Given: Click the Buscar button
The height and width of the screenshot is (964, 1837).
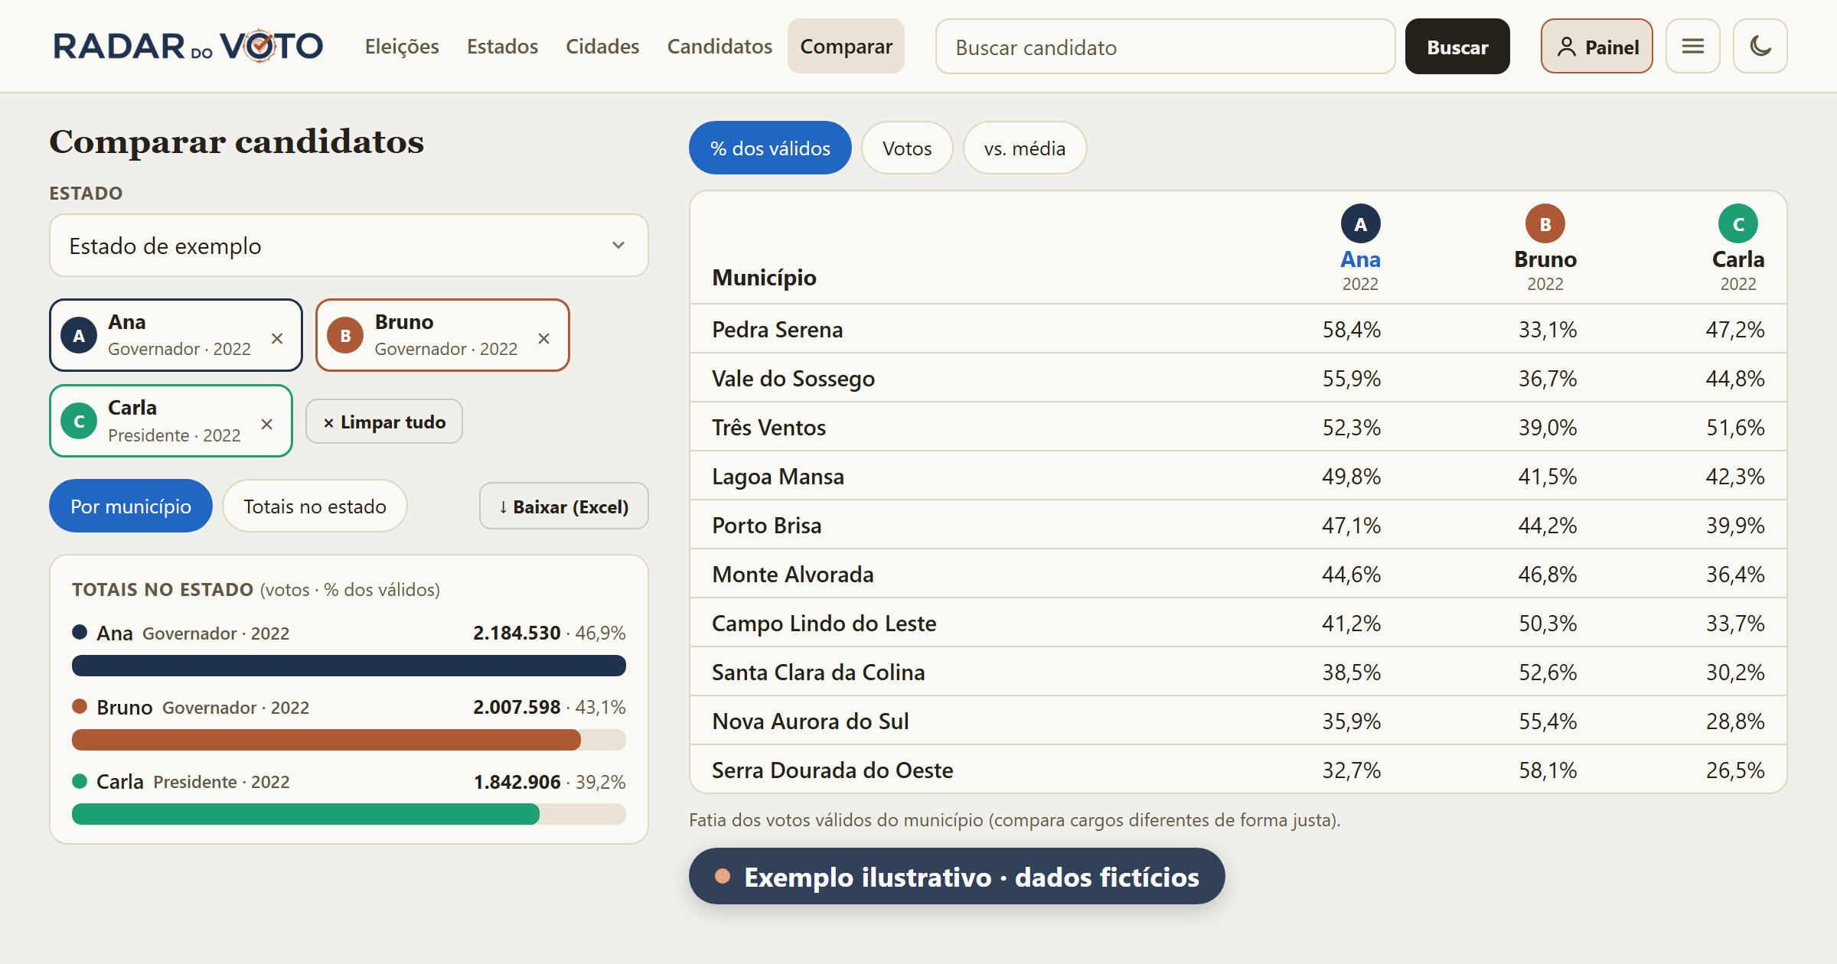Looking at the screenshot, I should (x=1457, y=47).
